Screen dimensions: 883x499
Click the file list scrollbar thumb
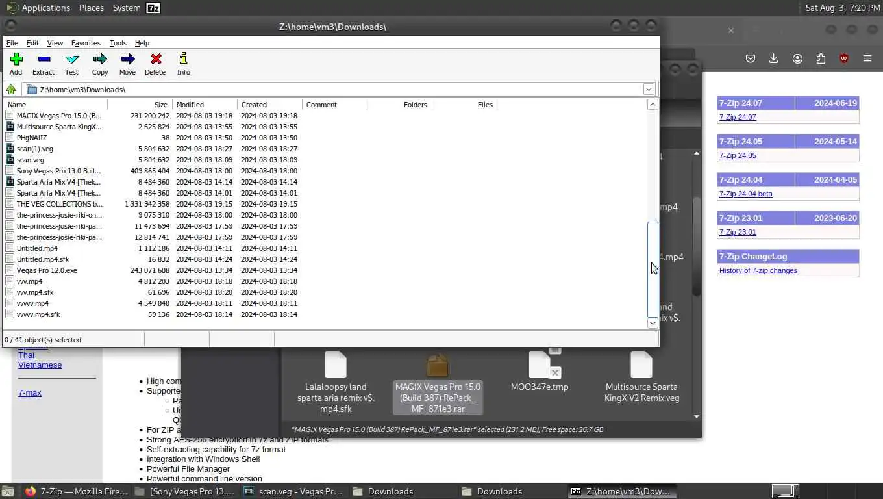[x=653, y=270]
